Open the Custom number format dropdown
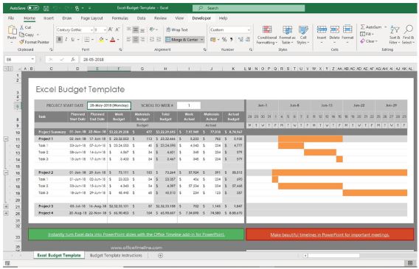Image resolution: width=419 pixels, height=269 pixels. 249,30
